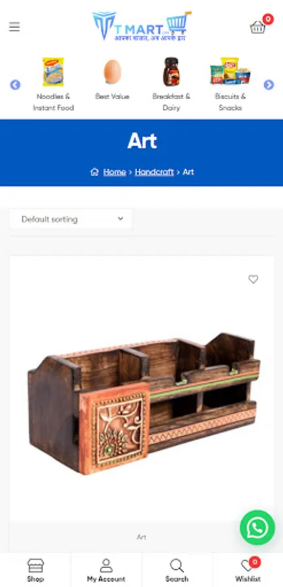Follow the Handcraft breadcrumb link
The width and height of the screenshot is (283, 587).
tap(155, 172)
